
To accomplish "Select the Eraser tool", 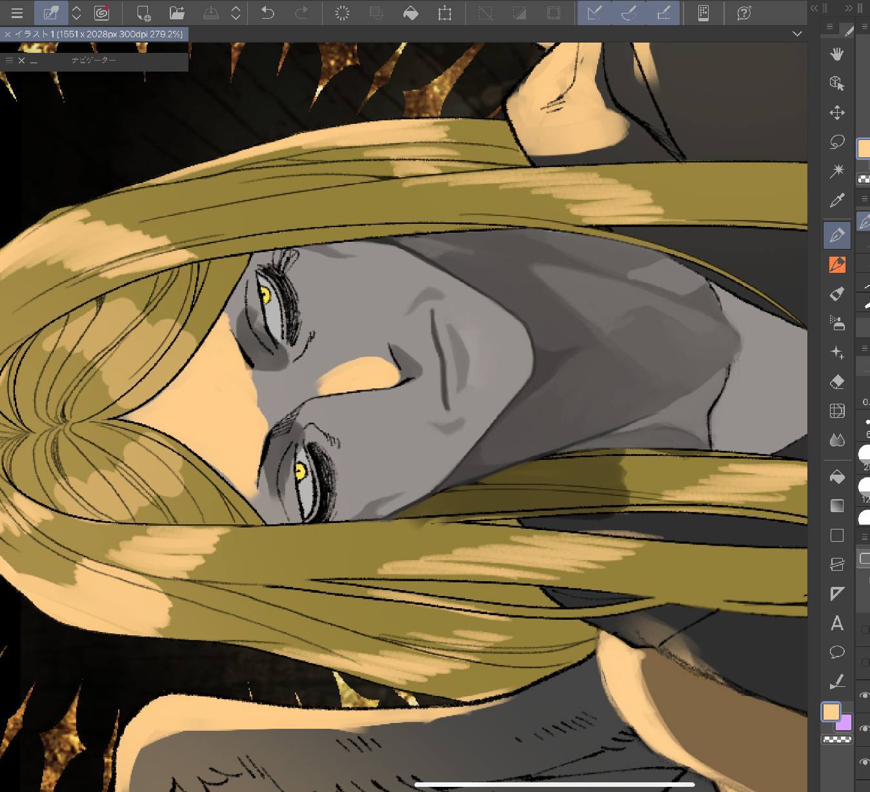I will (836, 382).
